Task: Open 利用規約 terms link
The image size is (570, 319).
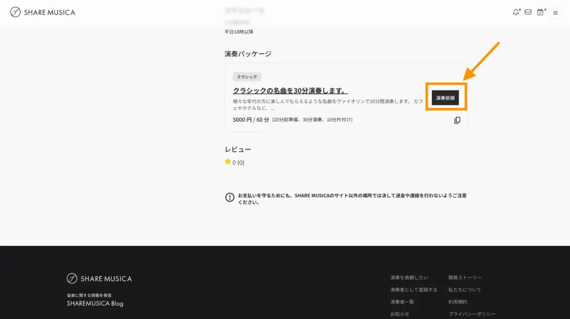Action: (x=458, y=302)
